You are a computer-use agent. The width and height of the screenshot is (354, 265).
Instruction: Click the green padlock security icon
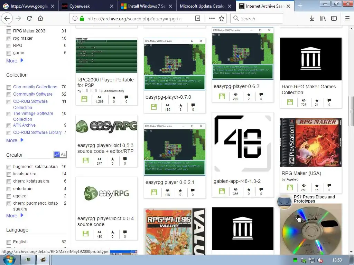click(82, 19)
